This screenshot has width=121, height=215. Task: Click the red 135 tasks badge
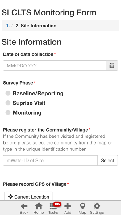pos(57,204)
